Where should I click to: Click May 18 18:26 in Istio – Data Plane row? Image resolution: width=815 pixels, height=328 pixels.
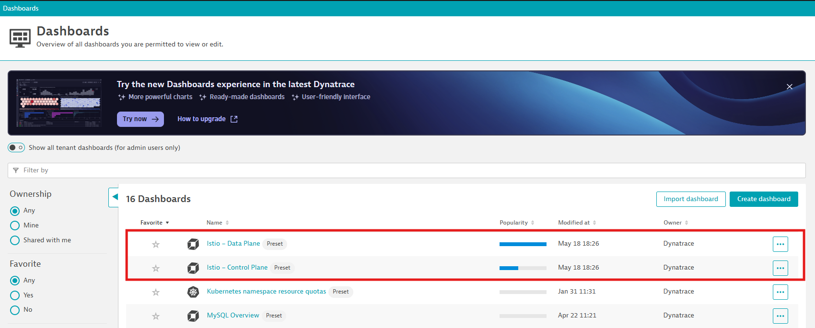tap(579, 244)
